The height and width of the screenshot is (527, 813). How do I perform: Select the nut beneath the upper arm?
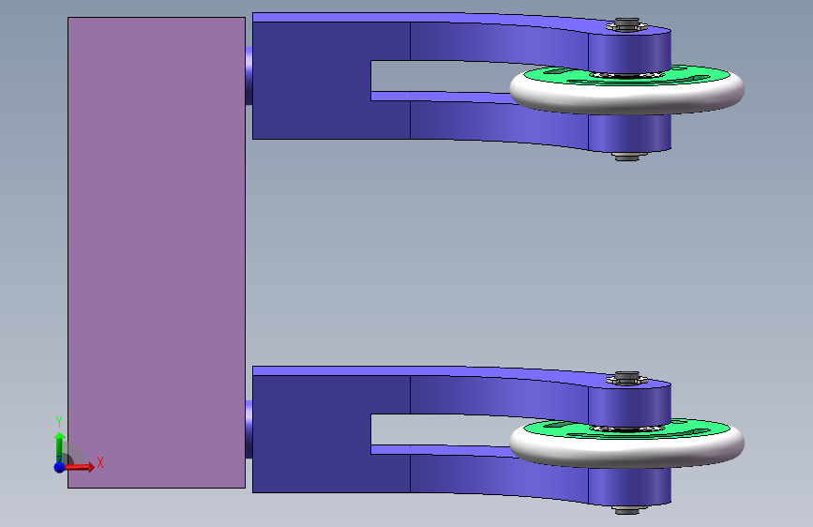(626, 156)
